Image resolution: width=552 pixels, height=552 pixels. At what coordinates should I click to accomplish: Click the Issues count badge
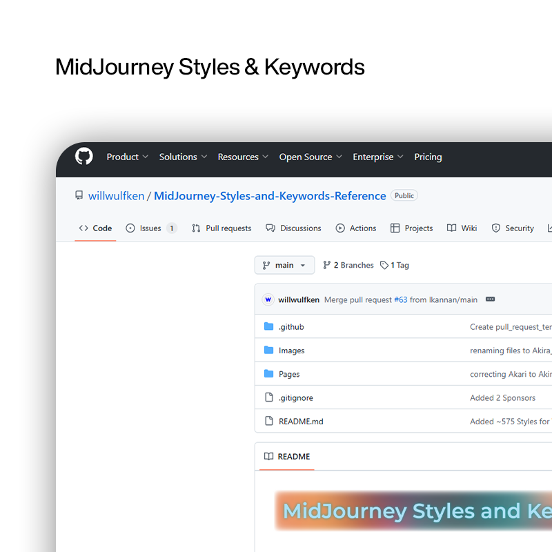[171, 228]
